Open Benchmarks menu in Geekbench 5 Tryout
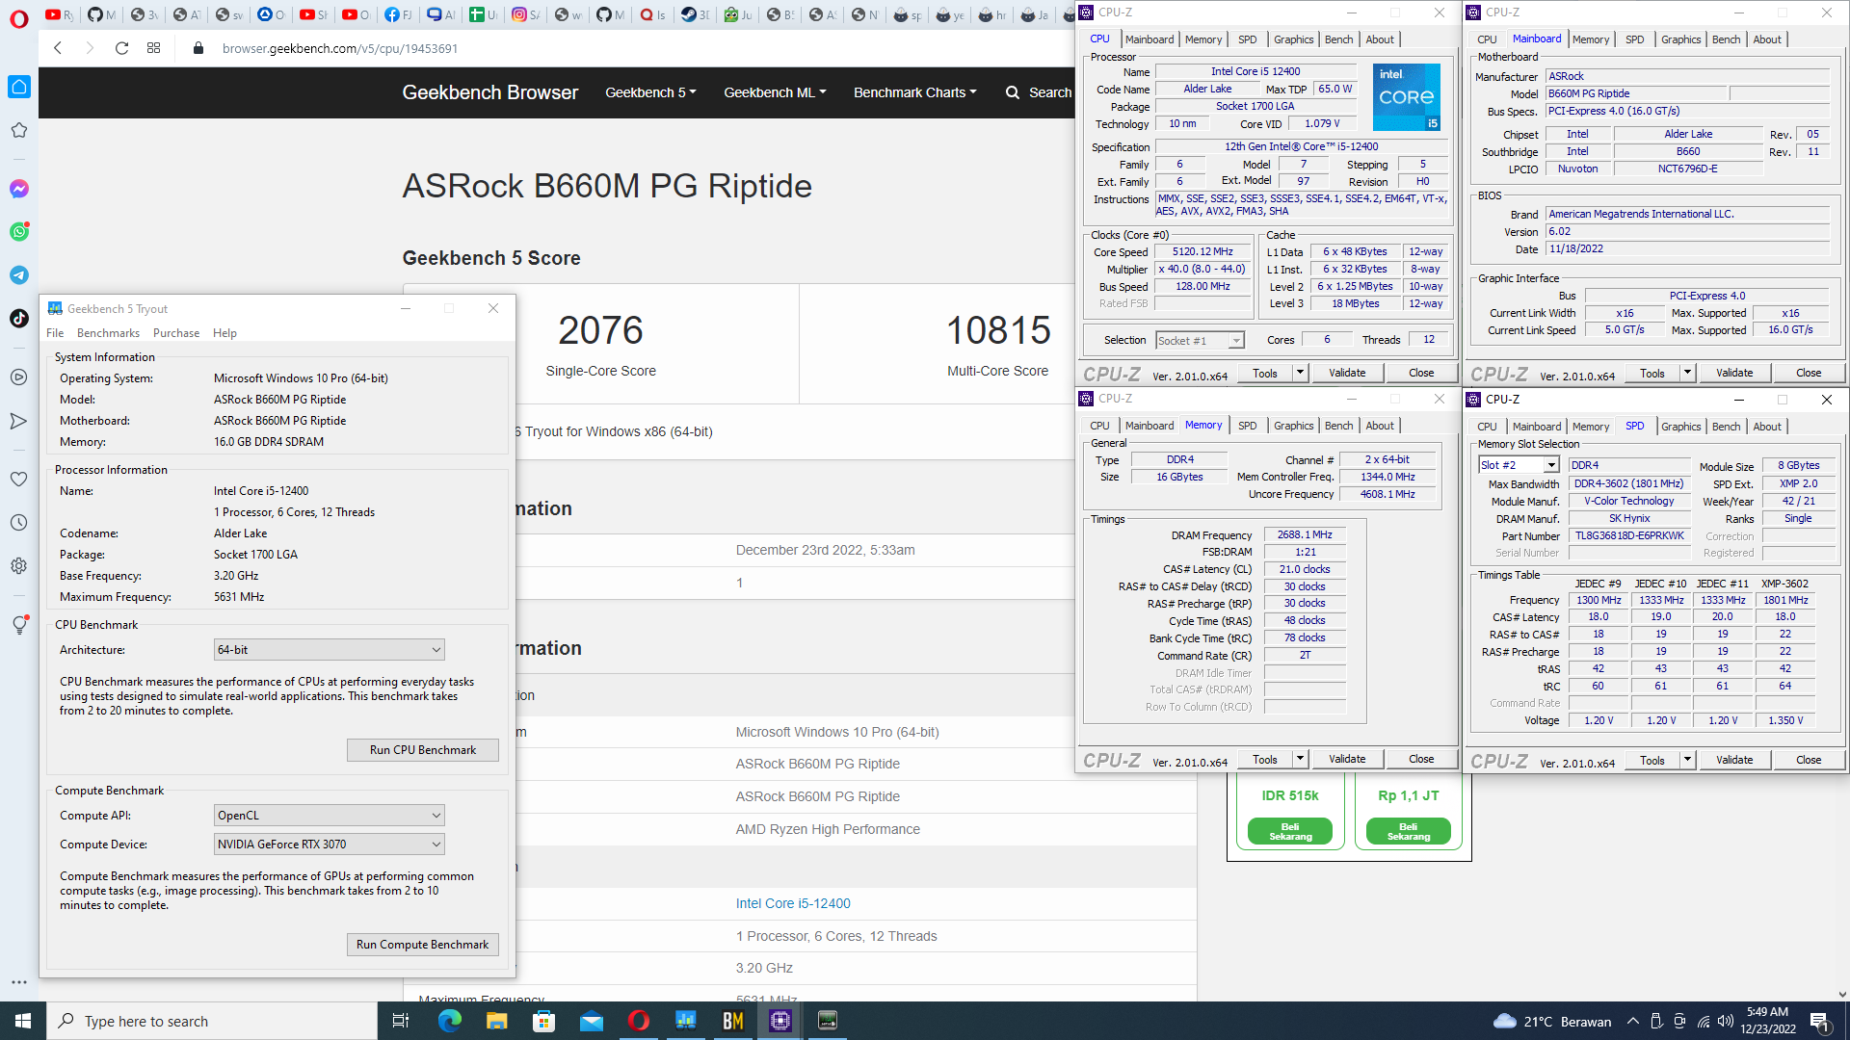 coord(108,333)
